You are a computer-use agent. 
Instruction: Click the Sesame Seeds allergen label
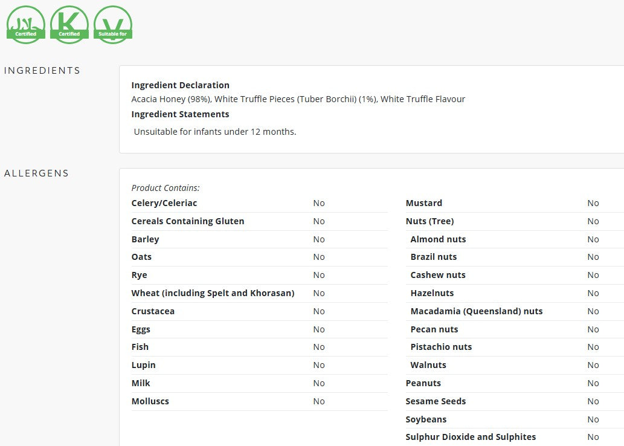[x=436, y=401]
